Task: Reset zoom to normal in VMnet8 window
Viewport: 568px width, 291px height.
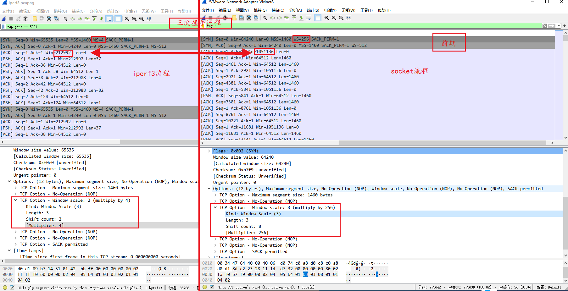Action: pos(341,18)
